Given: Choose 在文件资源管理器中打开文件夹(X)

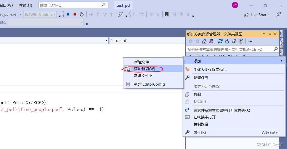Looking at the screenshot, I should pos(234,110).
